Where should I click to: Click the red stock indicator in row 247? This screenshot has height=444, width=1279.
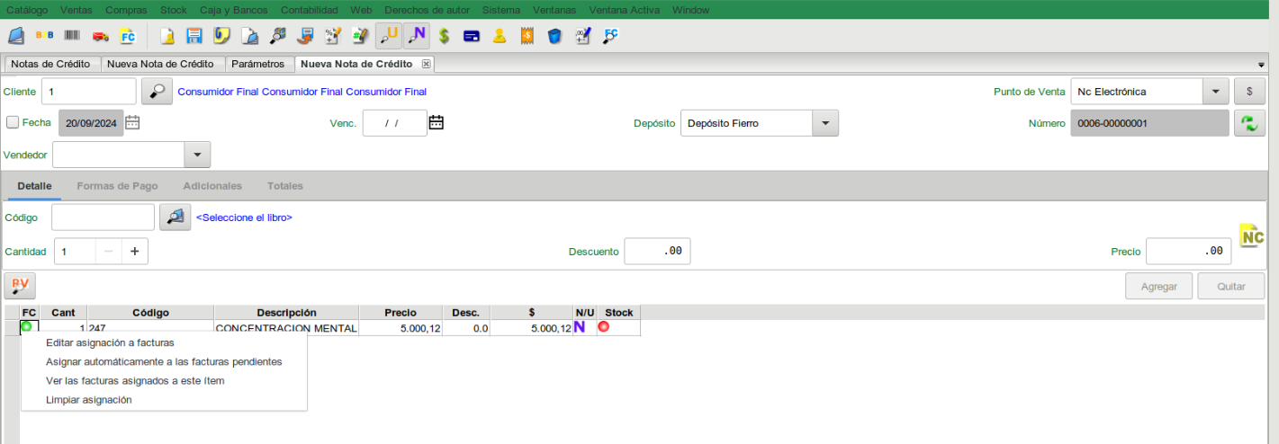[x=603, y=327]
